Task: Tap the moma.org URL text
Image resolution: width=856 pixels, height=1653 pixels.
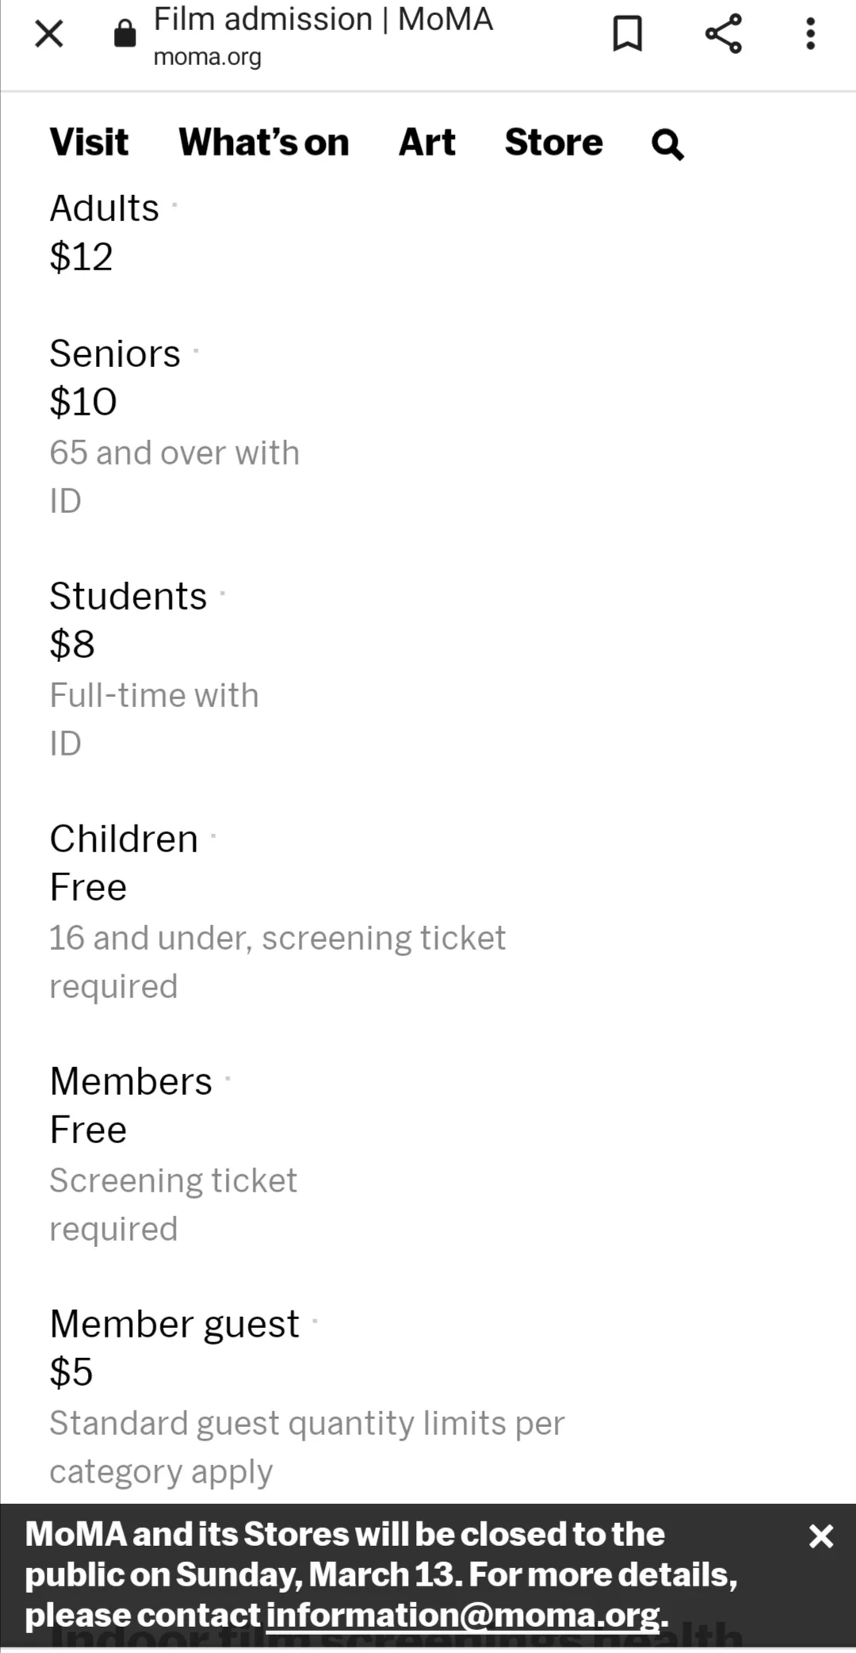Action: coord(207,57)
